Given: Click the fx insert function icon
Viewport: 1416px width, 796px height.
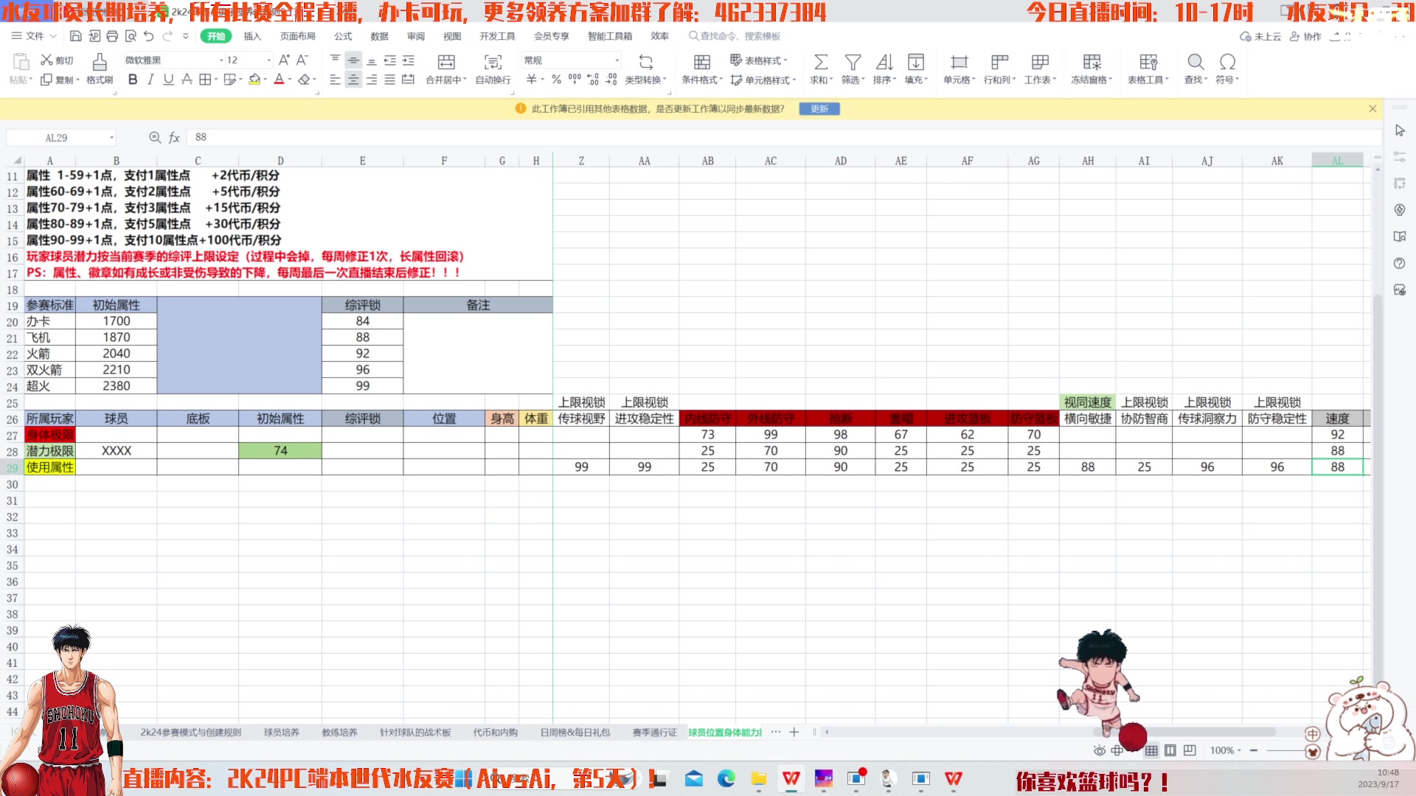Looking at the screenshot, I should point(175,138).
